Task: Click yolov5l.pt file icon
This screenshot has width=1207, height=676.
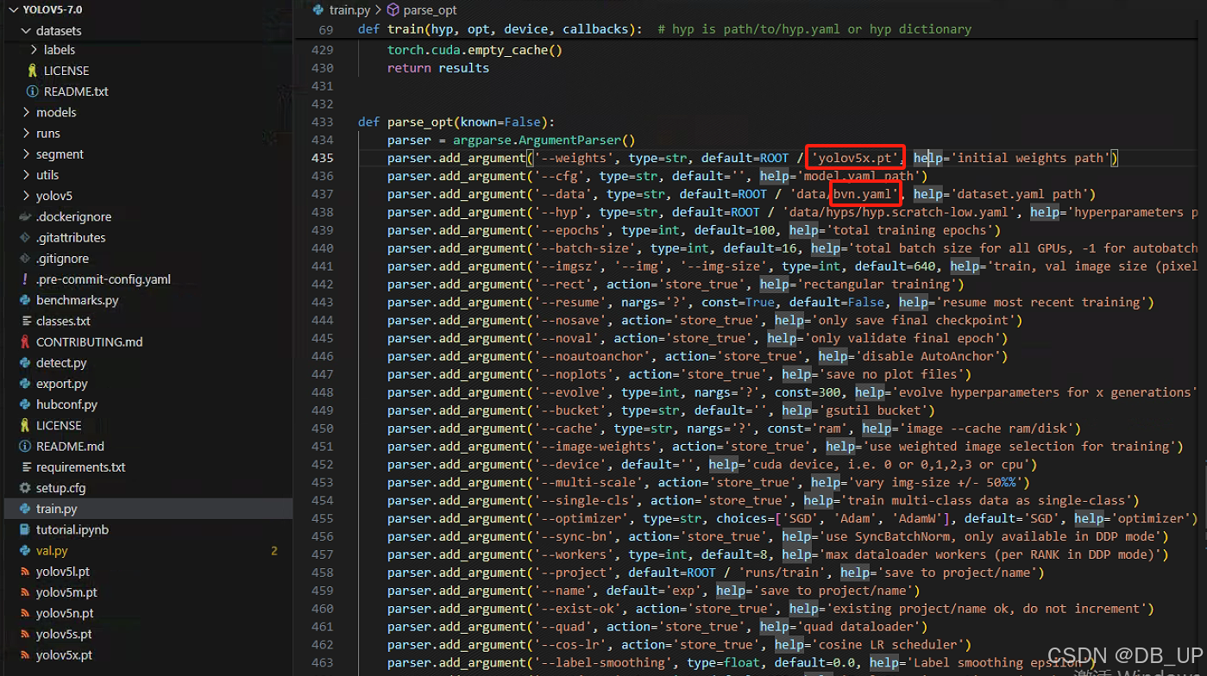Action: (25, 572)
